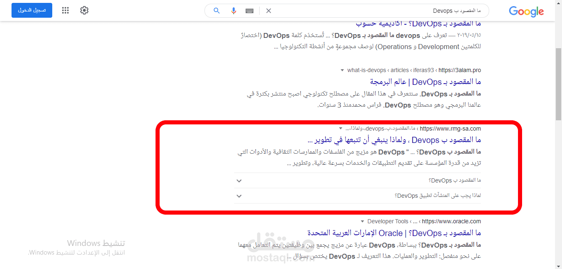Clear the search query with X
The image size is (562, 269).
(x=269, y=11)
